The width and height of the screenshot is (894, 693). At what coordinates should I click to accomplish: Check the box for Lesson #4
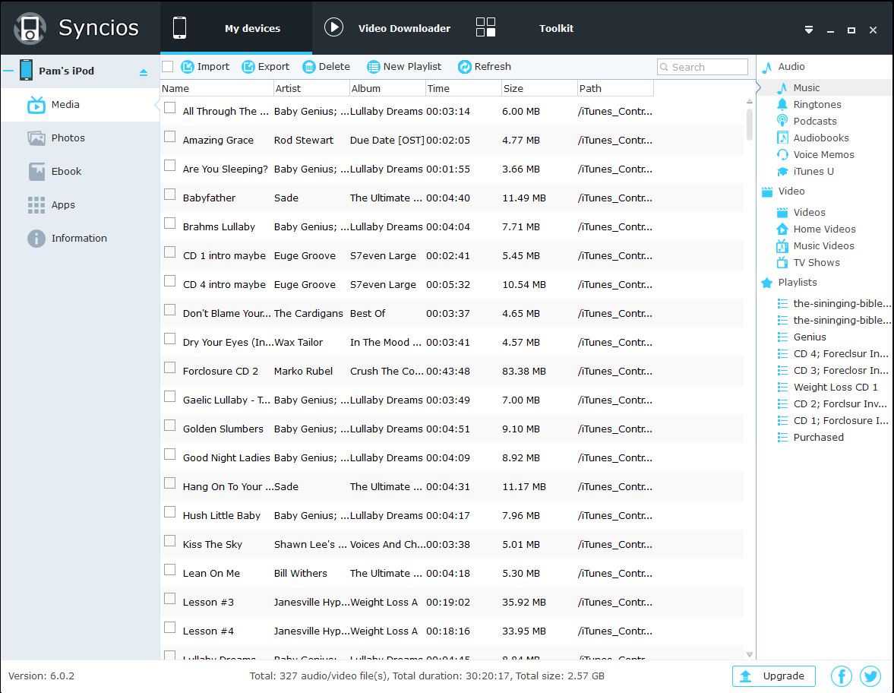pos(170,628)
